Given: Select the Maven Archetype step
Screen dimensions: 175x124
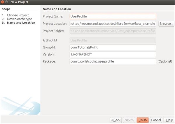Looking at the screenshot, I should [19, 19].
